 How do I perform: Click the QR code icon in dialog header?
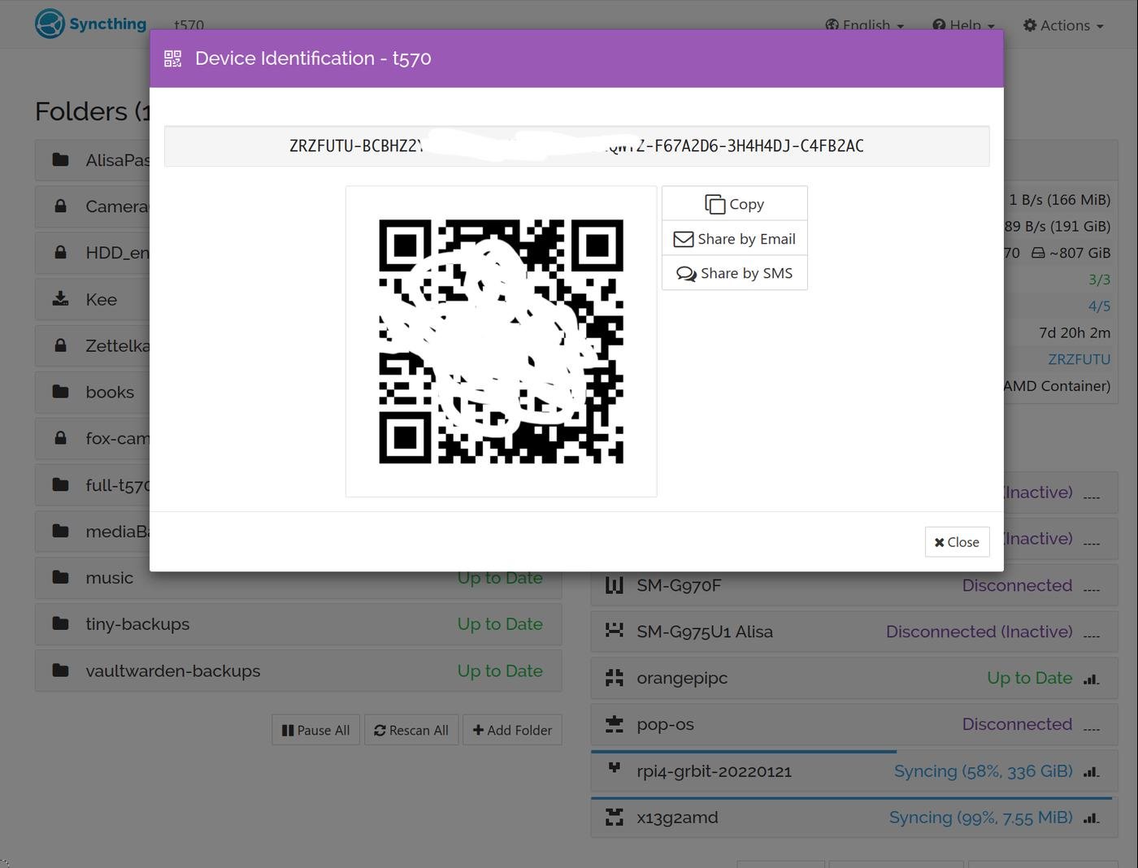(x=172, y=59)
